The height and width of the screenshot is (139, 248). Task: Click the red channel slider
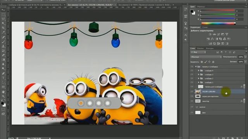tap(217, 10)
